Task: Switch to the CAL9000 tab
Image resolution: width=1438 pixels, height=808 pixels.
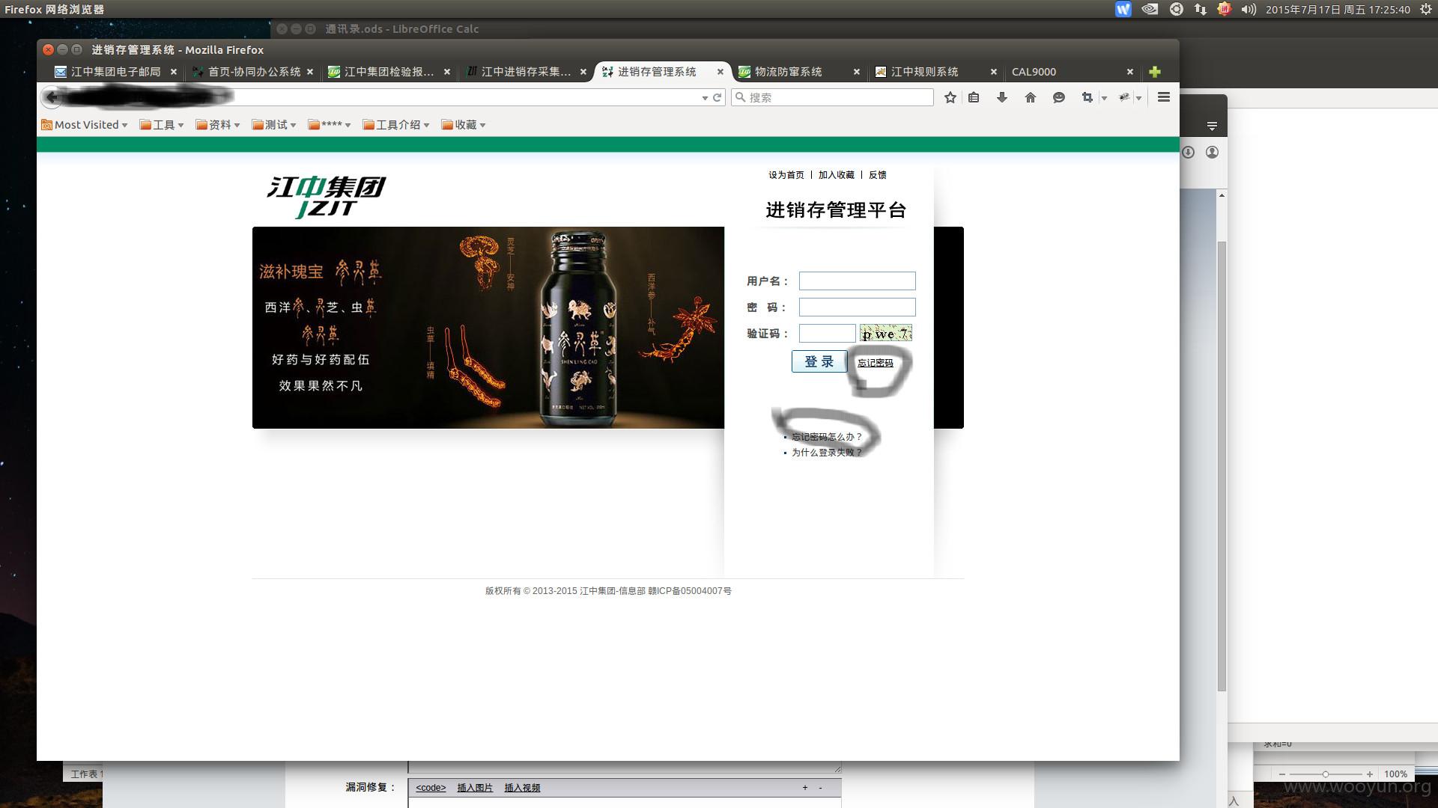Action: [x=1034, y=72]
